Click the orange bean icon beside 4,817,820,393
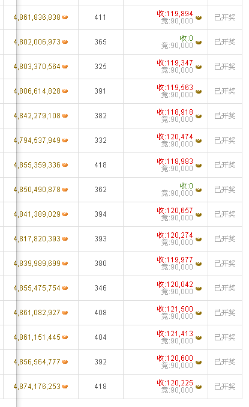This screenshot has height=407, width=249. coord(65,239)
